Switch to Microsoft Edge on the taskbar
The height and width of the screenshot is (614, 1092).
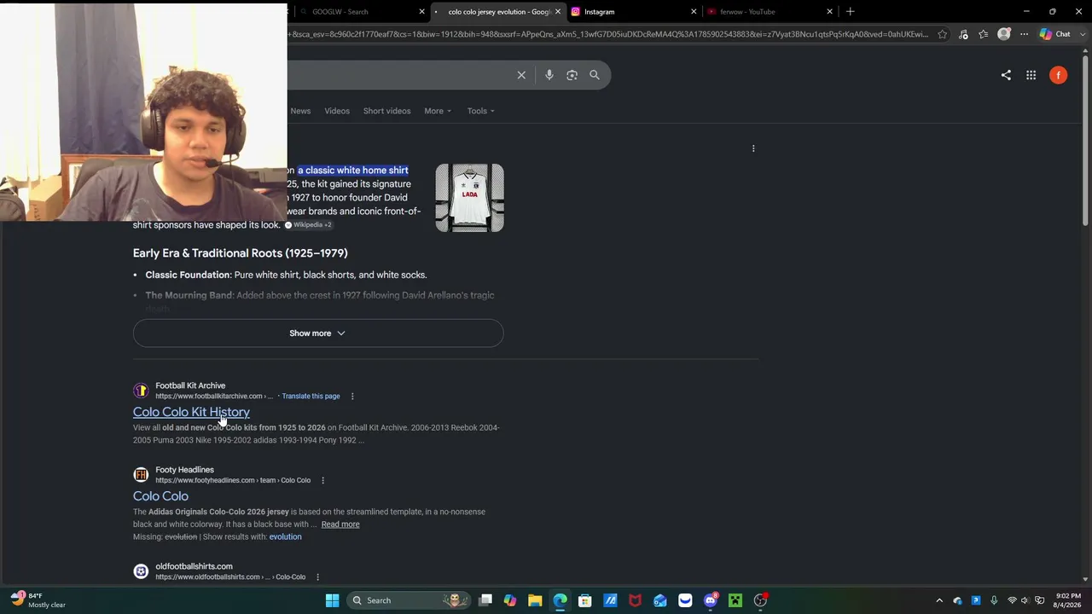[x=560, y=600]
